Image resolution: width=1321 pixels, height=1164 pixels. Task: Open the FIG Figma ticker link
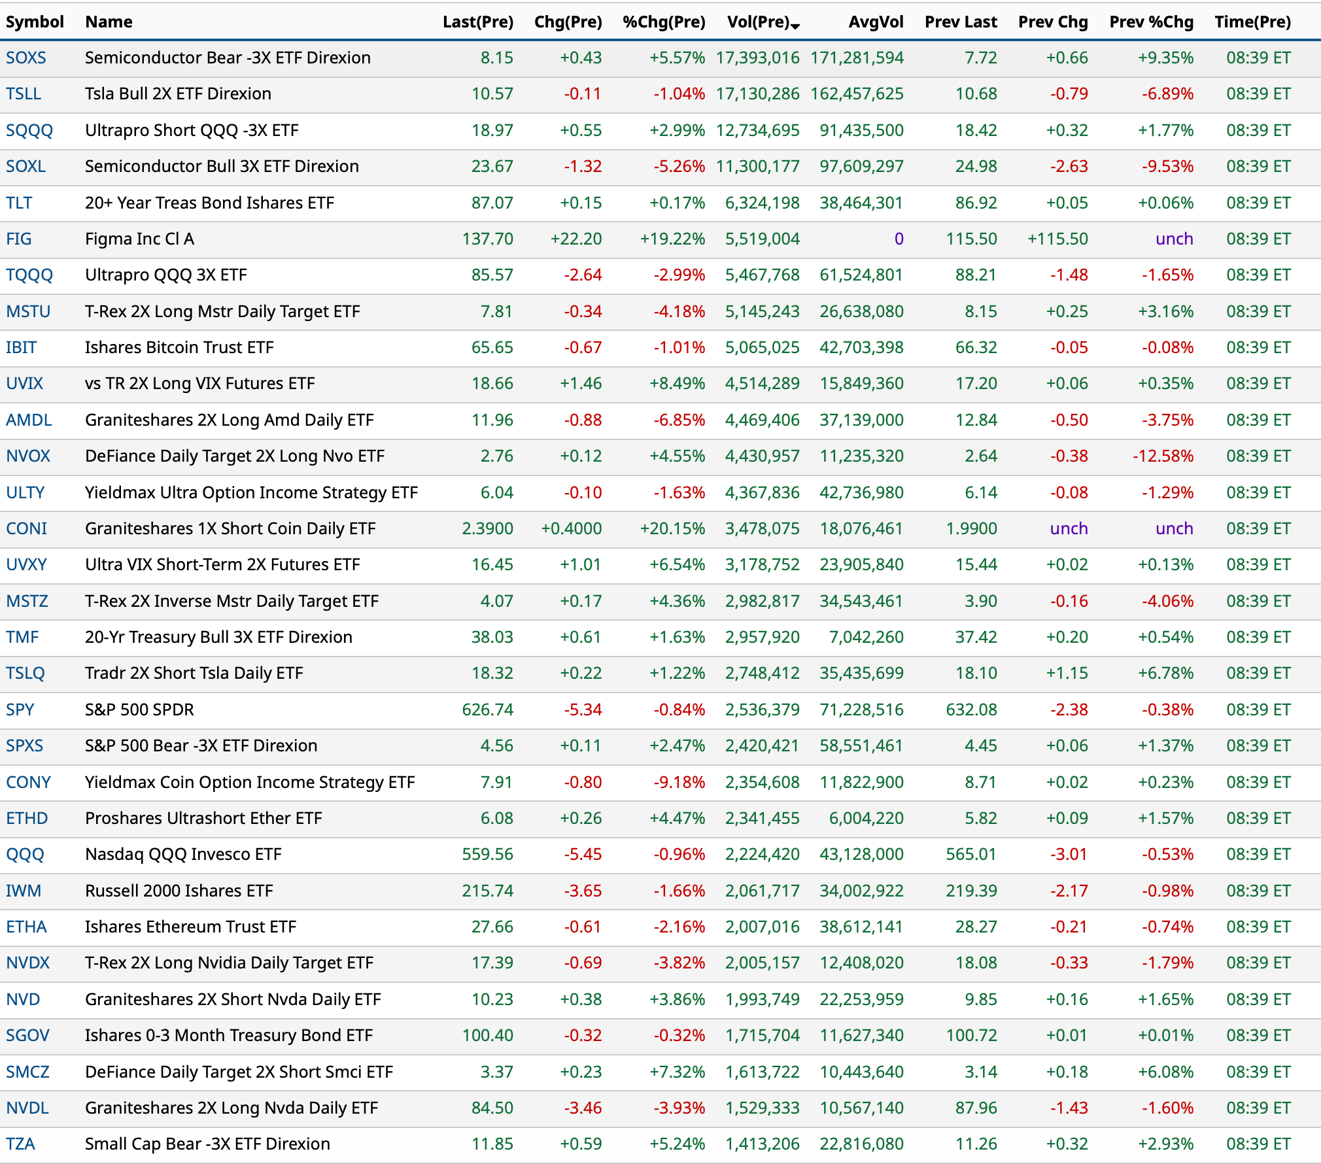click(19, 239)
